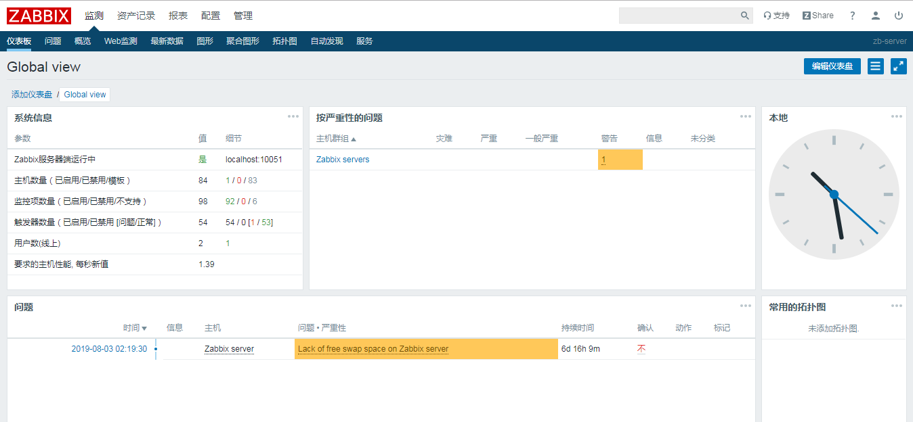913x422 pixels.
Task: Sort by 主机群组 column header
Action: (x=336, y=139)
